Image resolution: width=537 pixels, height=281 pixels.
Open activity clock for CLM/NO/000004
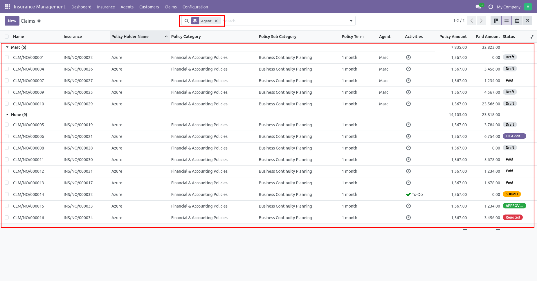coord(408,69)
